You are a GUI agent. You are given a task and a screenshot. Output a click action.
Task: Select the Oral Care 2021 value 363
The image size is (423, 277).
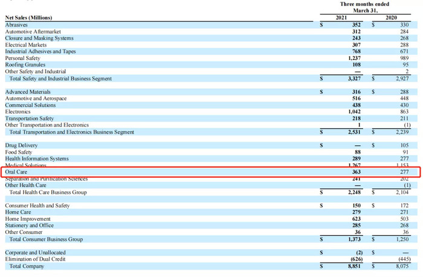(356, 172)
